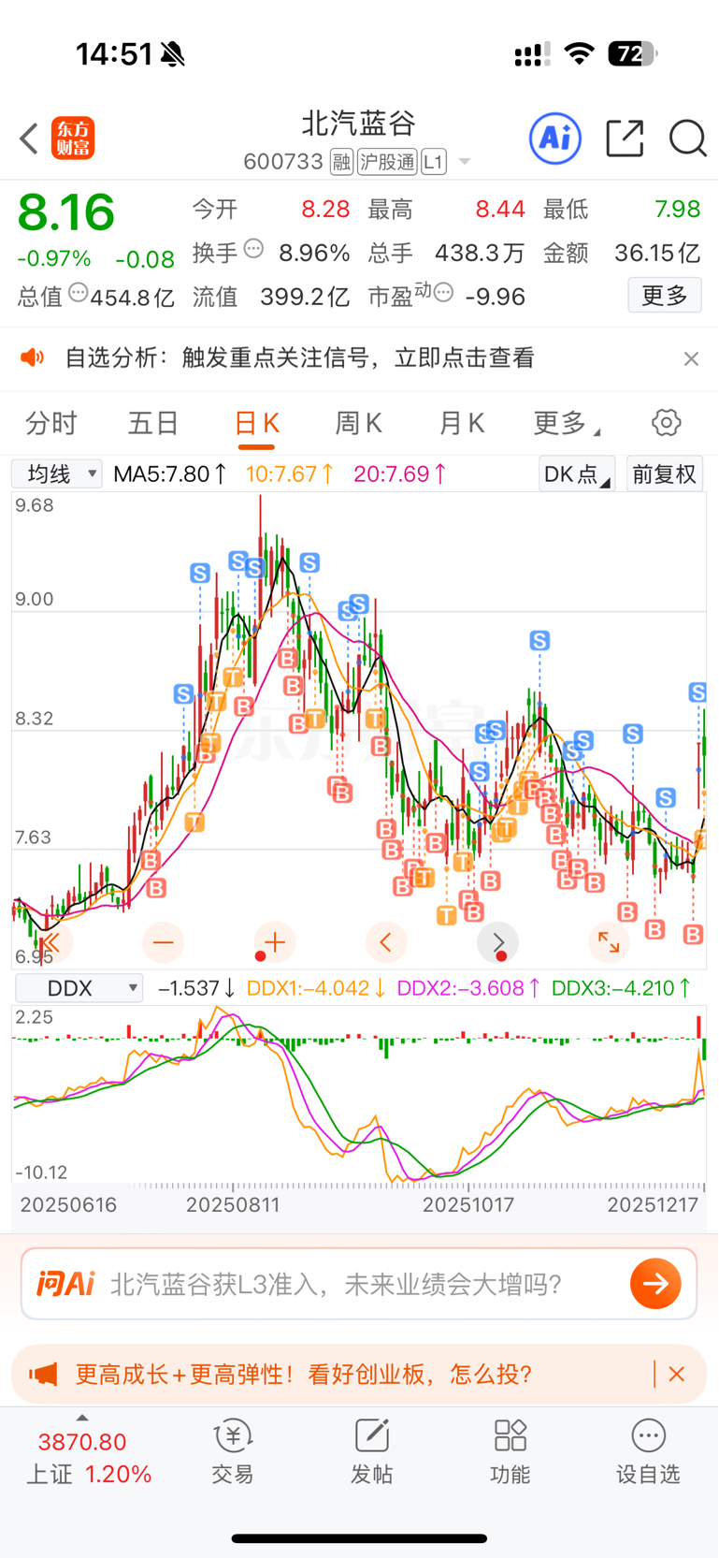719x1558 pixels.
Task: Toggle 前复权 price adjustment
Action: 665,474
